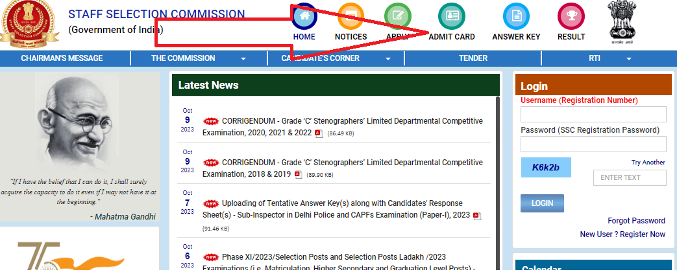Click the Home label text
Viewport: 677px width, 272px height.
[x=304, y=37]
